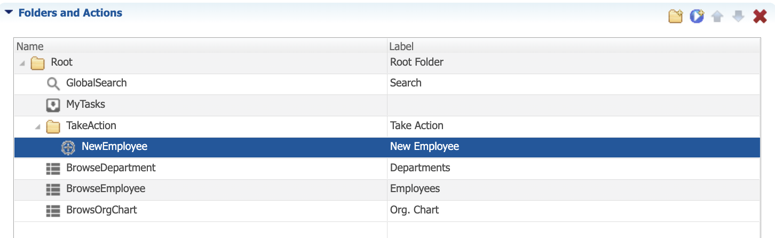Screen dimensions: 775x238
Task: Click the BrowsOrgChart list icon
Action: tap(53, 210)
